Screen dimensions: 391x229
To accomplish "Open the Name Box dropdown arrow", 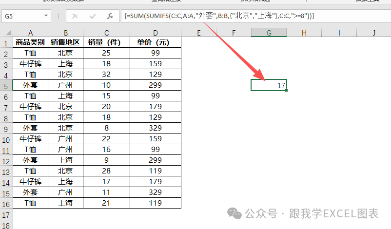I will (x=46, y=16).
